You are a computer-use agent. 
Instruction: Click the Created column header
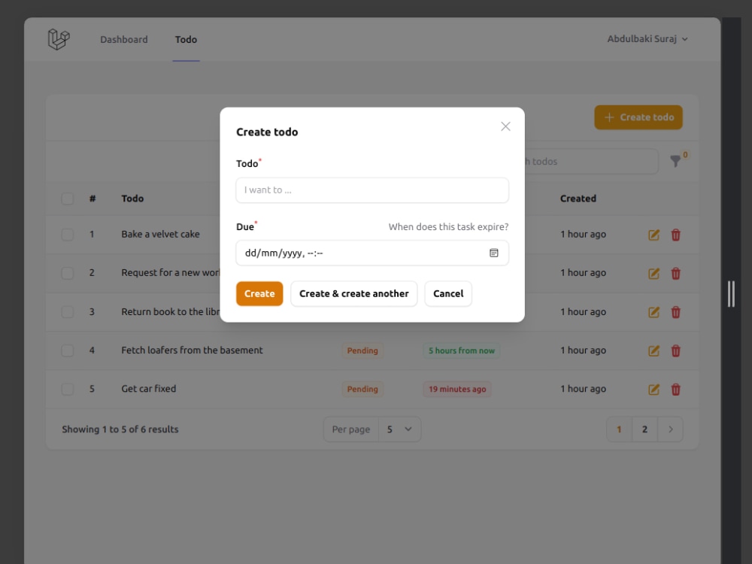click(x=578, y=199)
